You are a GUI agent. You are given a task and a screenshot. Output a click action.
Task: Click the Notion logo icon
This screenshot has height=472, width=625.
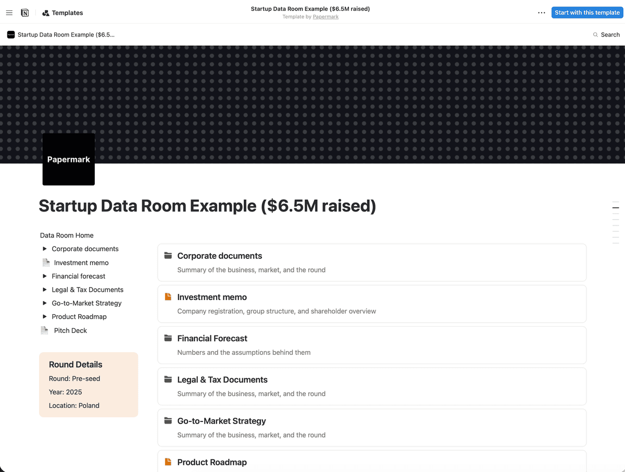(x=25, y=13)
